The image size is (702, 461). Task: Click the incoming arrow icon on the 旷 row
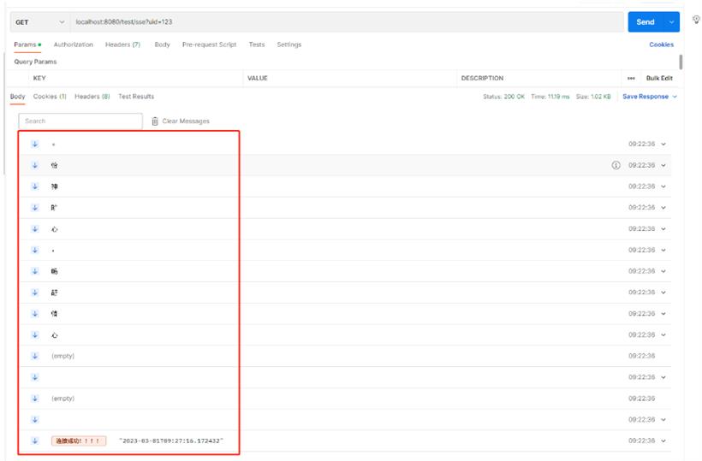click(x=35, y=208)
